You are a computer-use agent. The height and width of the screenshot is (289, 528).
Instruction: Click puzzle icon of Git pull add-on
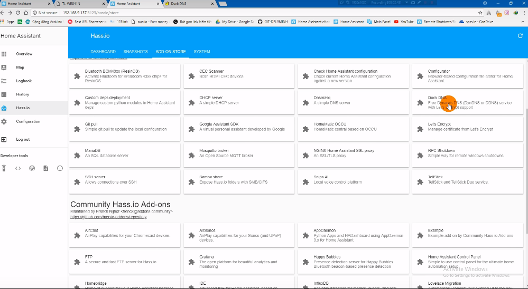point(77,129)
